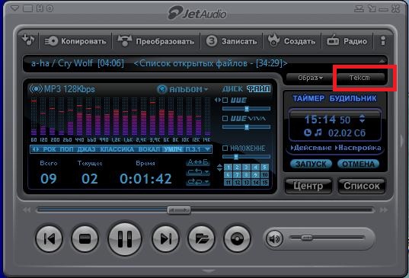This screenshot has width=409, height=278.
Task: Open the repeat mode dropdown
Action: click(x=198, y=172)
